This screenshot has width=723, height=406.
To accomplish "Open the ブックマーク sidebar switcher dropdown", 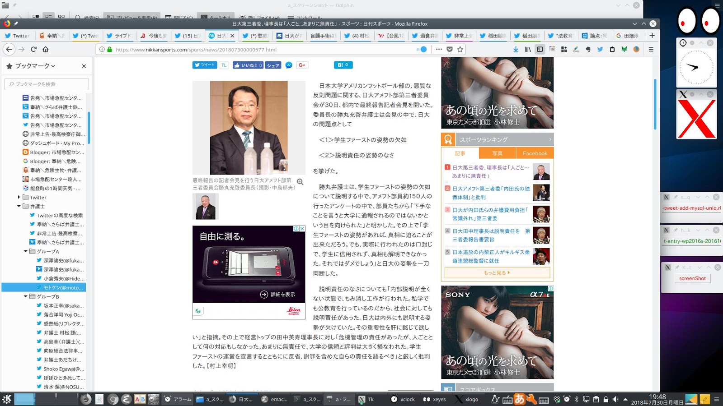I will click(35, 66).
